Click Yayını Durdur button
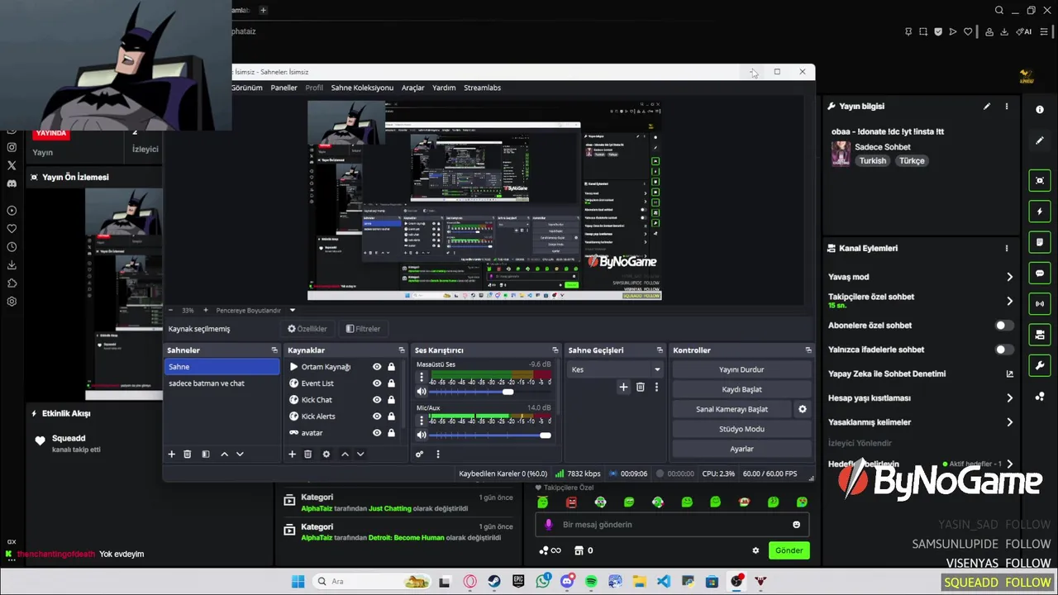This screenshot has width=1058, height=595. coord(741,369)
